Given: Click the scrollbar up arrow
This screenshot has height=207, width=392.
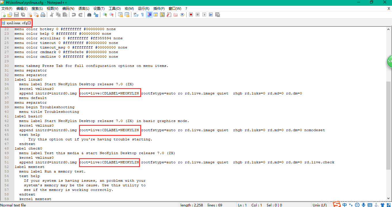Looking at the screenshot, I should (389, 29).
